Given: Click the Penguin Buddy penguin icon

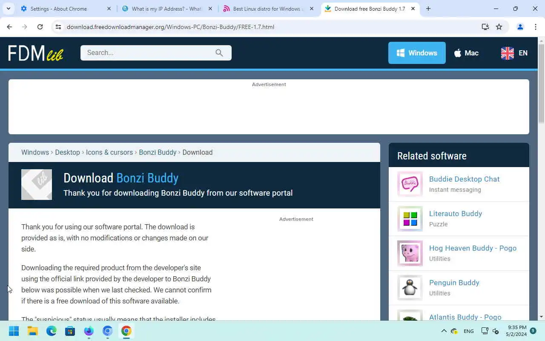Looking at the screenshot, I should coord(410,288).
